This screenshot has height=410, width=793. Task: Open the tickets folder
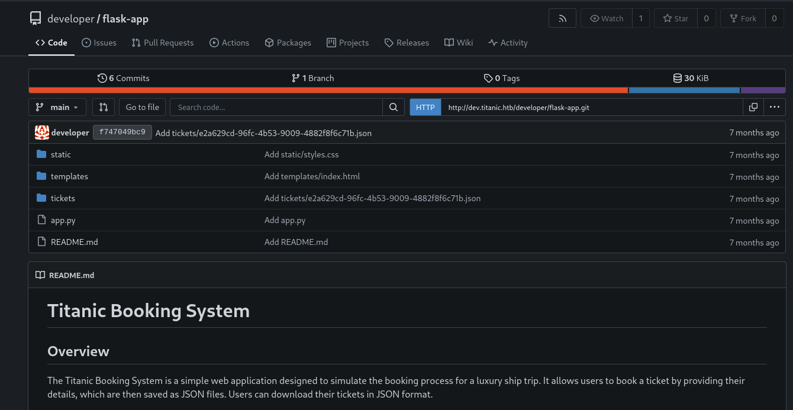coord(63,198)
